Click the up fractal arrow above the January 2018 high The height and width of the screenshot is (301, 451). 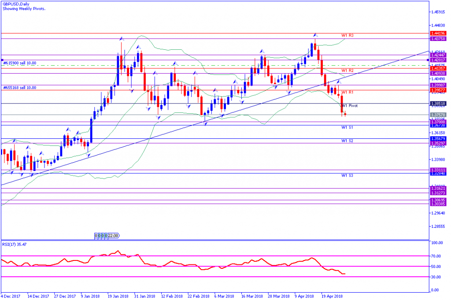point(121,39)
